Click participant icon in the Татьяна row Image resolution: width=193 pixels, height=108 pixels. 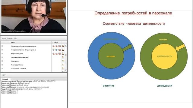click(x=63, y=69)
